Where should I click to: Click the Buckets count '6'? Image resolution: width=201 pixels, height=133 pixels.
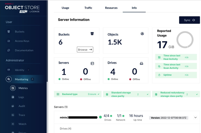point(60,42)
